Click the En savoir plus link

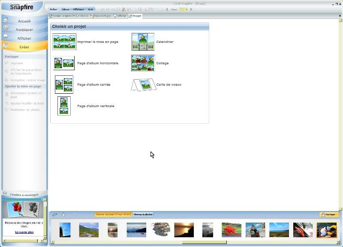[24, 232]
